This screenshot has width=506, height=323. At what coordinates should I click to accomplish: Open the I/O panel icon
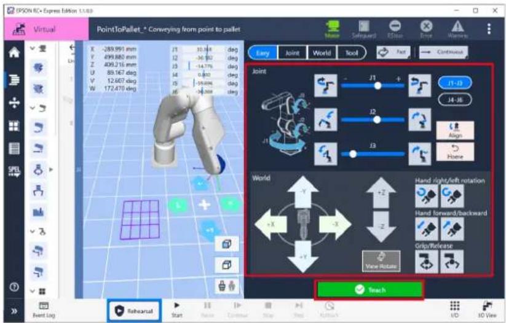click(x=455, y=309)
